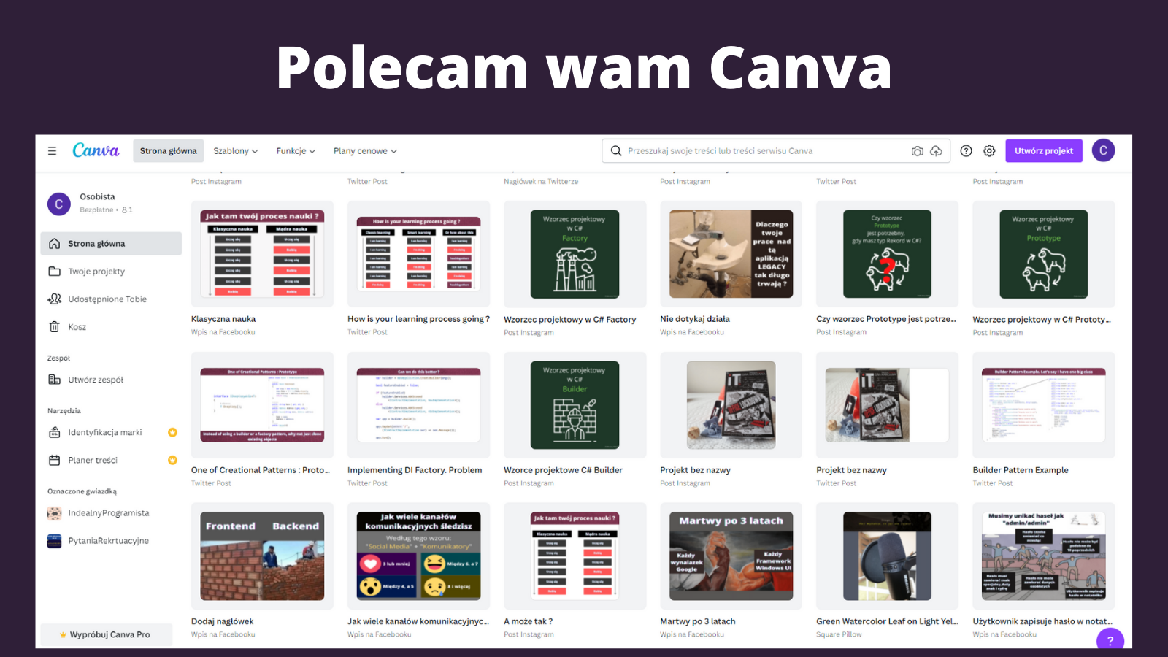Expand the Szablony dropdown
Image resolution: width=1168 pixels, height=657 pixels.
236,151
